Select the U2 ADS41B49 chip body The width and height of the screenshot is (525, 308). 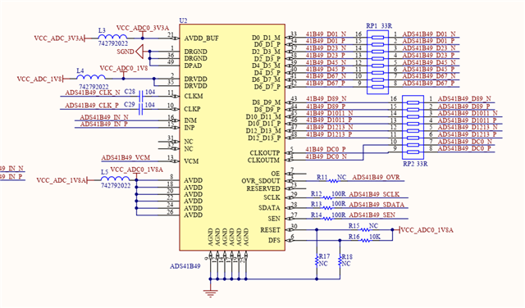232,137
